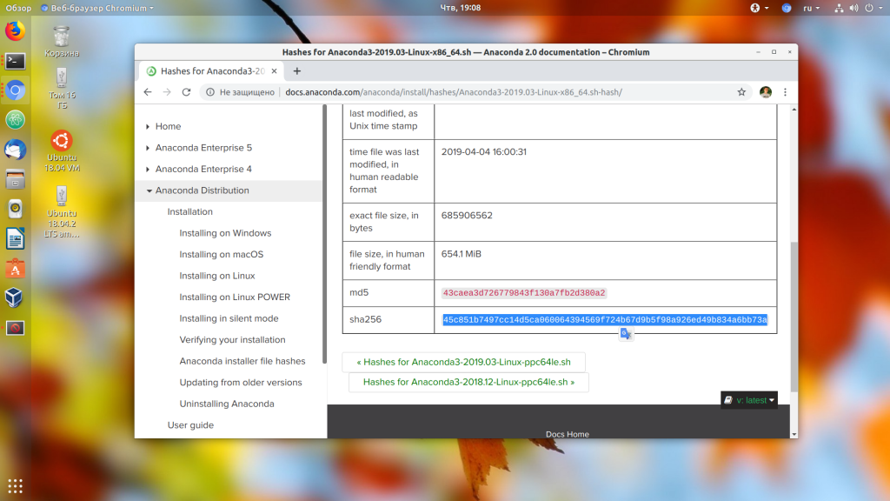Open the Installing on Linux page
The image size is (890, 501).
pyautogui.click(x=217, y=276)
